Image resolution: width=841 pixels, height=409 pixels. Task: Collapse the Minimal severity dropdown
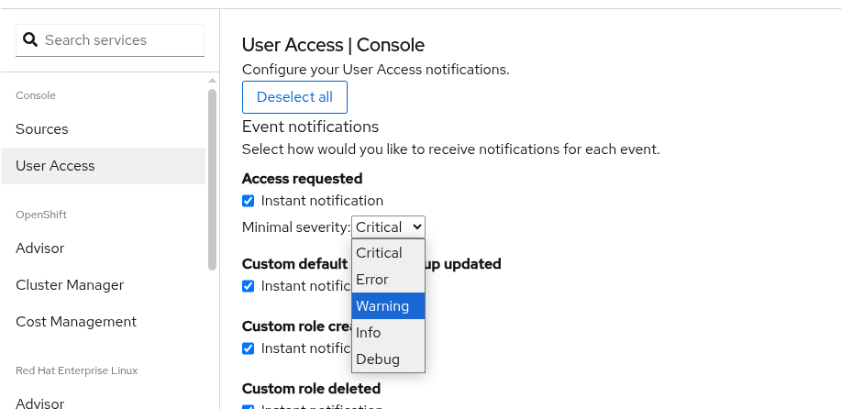tap(388, 227)
